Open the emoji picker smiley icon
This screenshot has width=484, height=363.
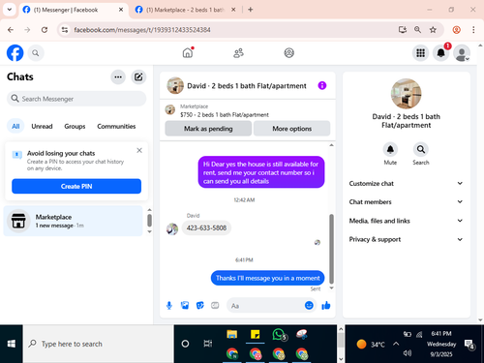309,305
